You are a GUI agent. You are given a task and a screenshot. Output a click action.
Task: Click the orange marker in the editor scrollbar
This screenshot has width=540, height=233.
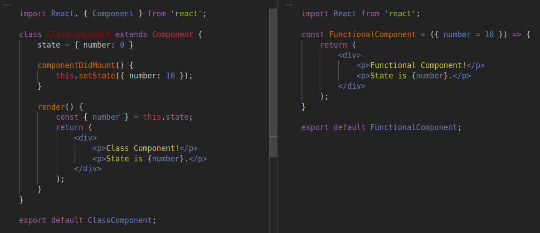tap(273, 136)
